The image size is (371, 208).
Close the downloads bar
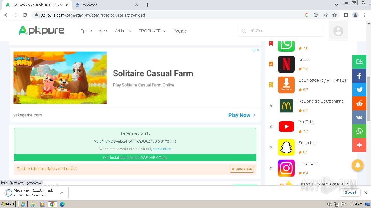(x=366, y=192)
